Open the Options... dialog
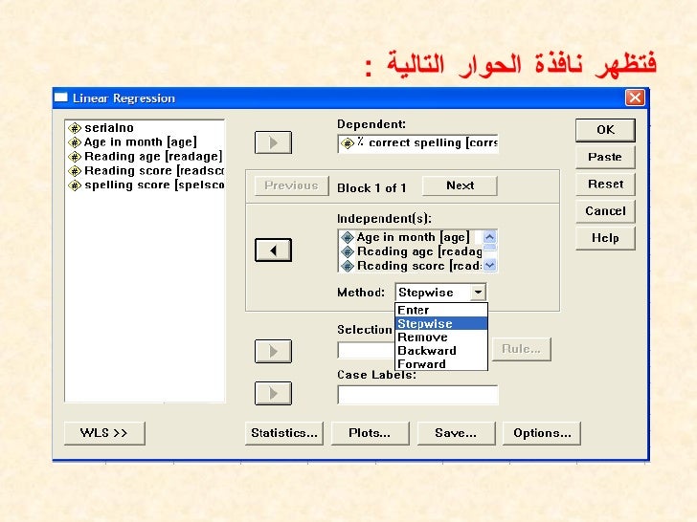The width and height of the screenshot is (697, 522). pyautogui.click(x=542, y=433)
